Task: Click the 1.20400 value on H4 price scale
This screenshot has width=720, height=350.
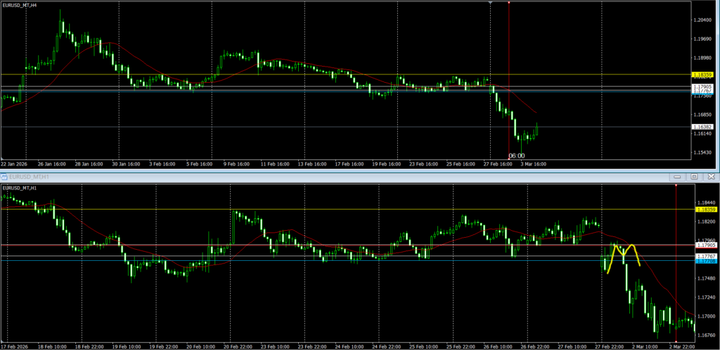Action: click(x=703, y=20)
